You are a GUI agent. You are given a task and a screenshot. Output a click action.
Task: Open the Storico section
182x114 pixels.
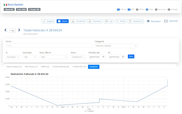click(63, 21)
